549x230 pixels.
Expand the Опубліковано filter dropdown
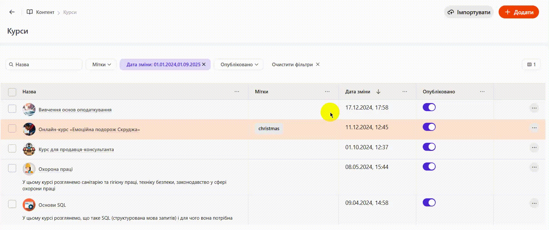239,65
